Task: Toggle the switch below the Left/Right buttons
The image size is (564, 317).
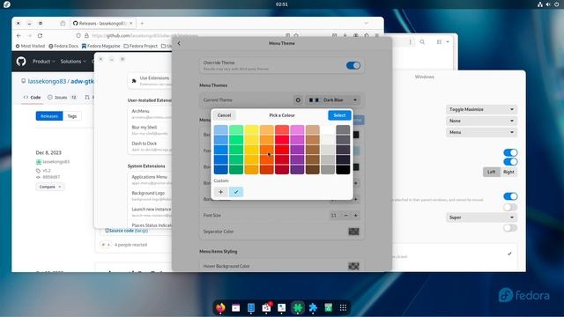Action: [510, 196]
